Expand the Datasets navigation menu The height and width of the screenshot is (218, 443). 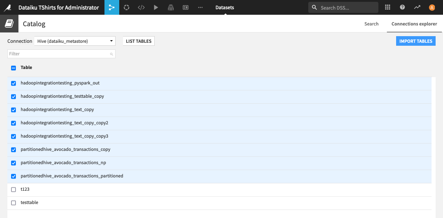point(224,7)
